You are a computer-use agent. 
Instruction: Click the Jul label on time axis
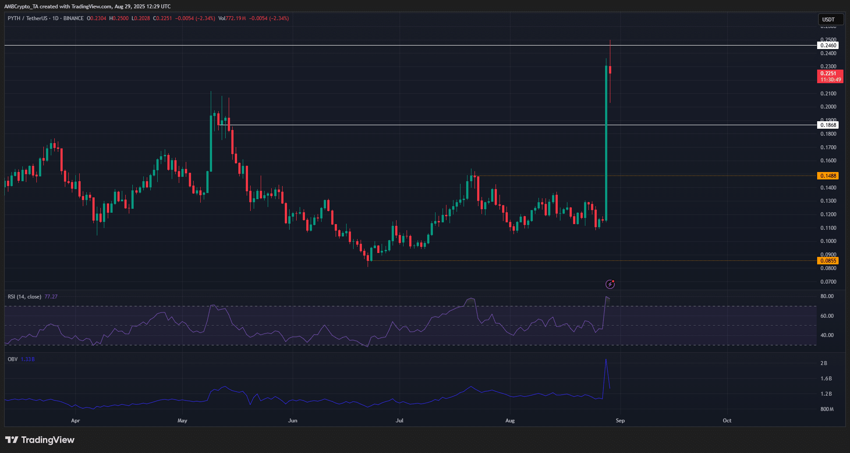point(399,421)
